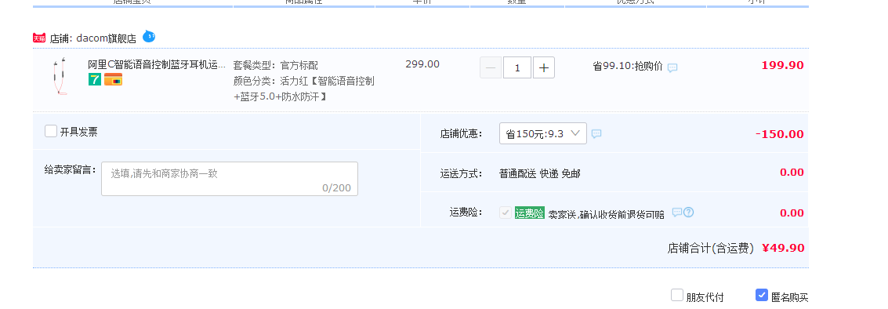Viewport: 888px width, 309px height.
Task: Click the 299.00 unit price
Action: pos(422,64)
